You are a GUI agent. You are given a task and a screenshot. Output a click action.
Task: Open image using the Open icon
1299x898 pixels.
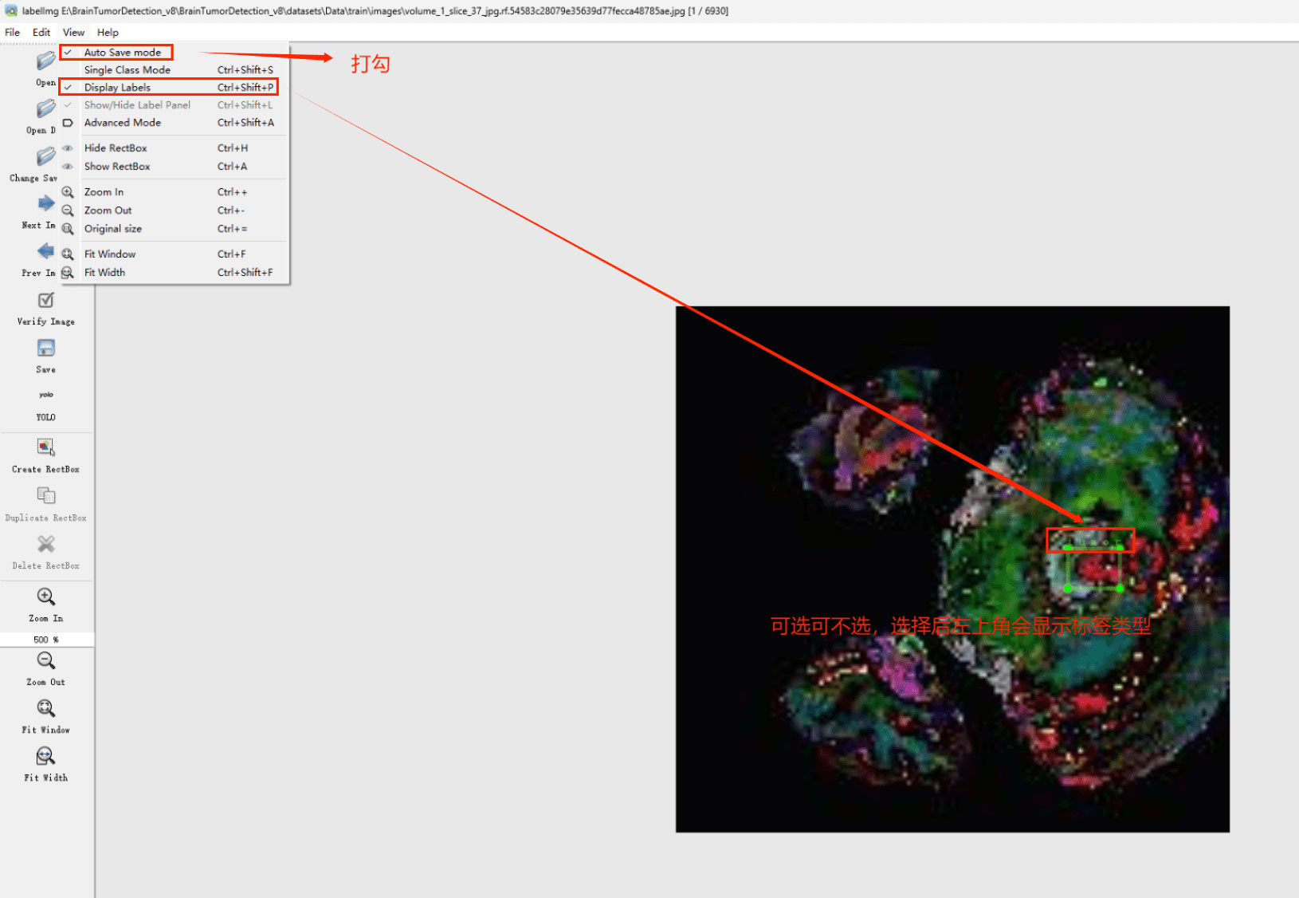click(x=46, y=62)
